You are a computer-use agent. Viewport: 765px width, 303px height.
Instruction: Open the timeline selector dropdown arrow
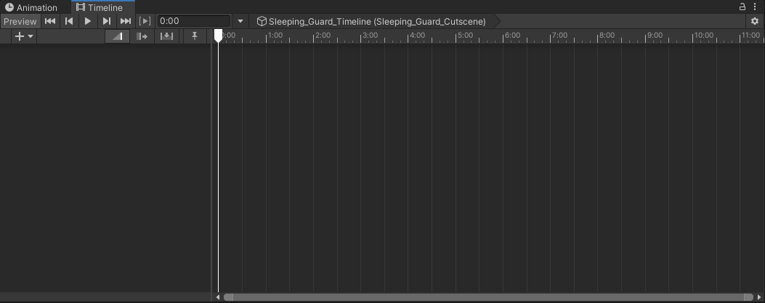[240, 22]
